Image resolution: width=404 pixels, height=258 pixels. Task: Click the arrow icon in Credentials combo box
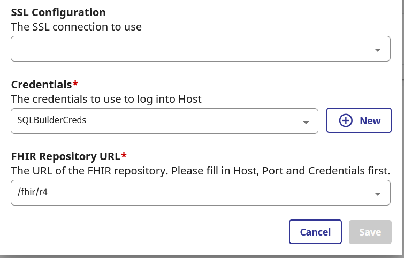306,122
